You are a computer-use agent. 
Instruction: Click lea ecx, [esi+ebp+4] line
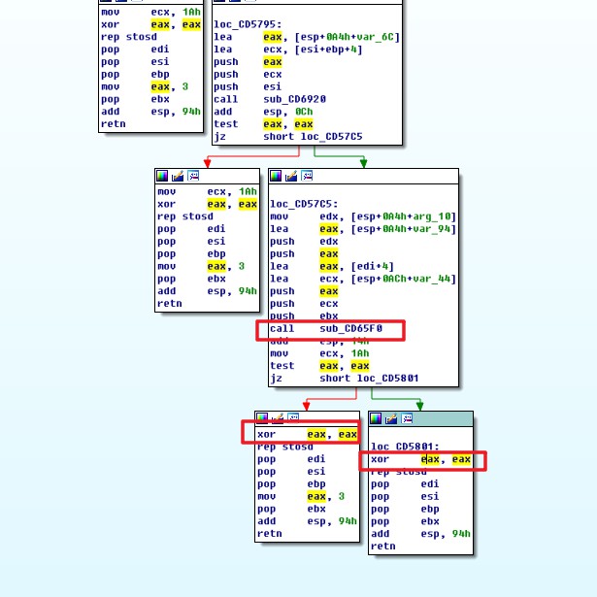[x=288, y=50]
